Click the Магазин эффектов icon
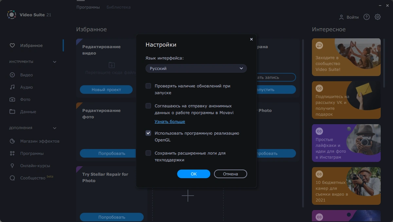 click(x=12, y=141)
